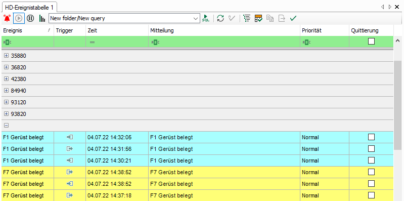Sort by the Trigger column header
Viewport: 404px width, 201px height.
click(x=70, y=30)
